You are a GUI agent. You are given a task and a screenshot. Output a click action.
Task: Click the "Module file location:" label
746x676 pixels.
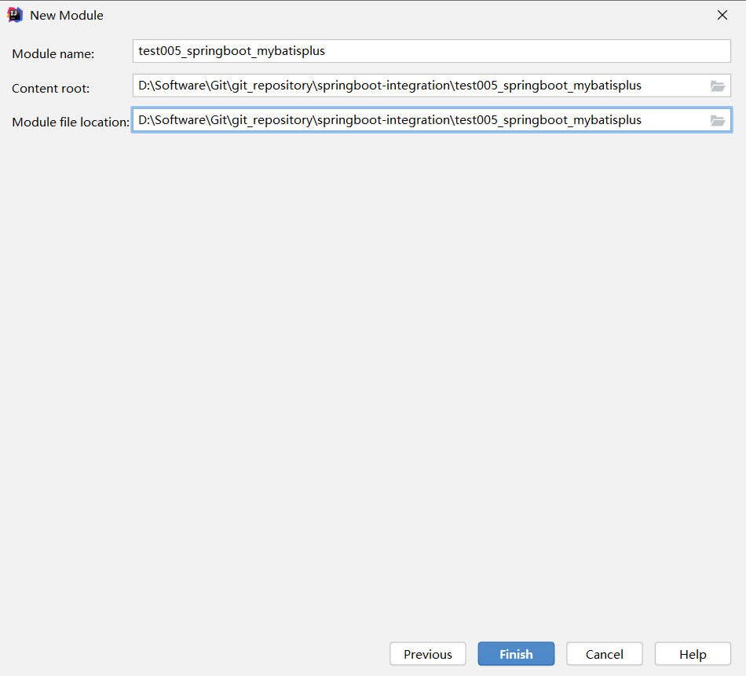point(71,122)
